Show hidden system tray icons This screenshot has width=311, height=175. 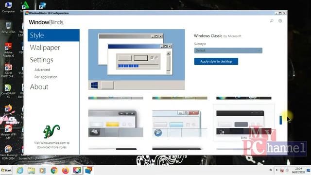[x=276, y=170]
